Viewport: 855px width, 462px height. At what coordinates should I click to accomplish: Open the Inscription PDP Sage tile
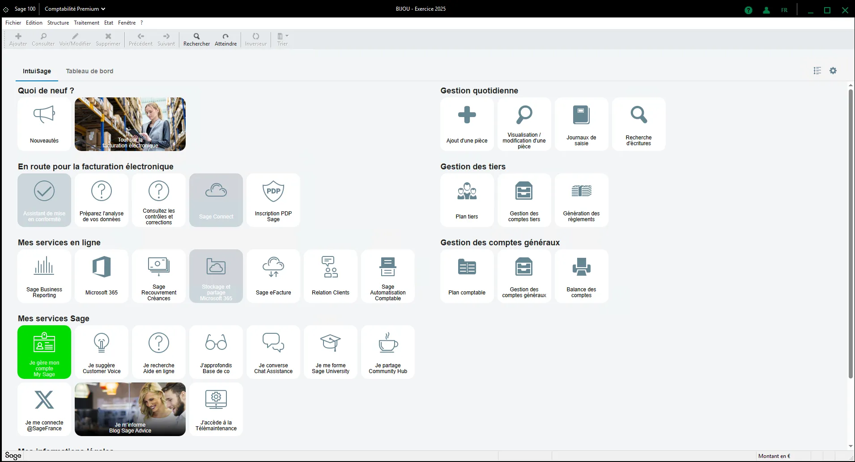(x=273, y=200)
